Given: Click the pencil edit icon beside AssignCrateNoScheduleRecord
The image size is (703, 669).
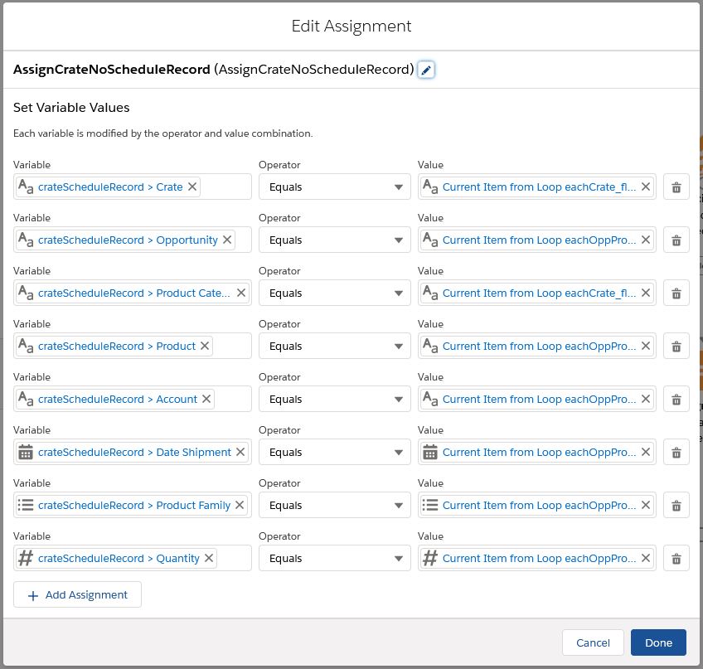Looking at the screenshot, I should [426, 70].
